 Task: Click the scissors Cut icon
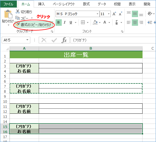tap(17, 11)
